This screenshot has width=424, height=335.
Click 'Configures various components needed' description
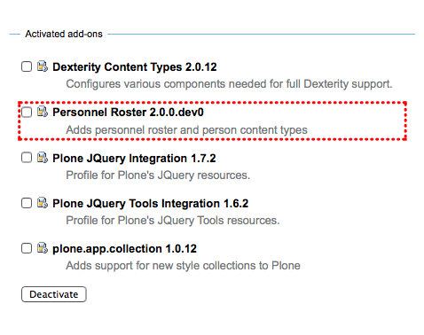pos(229,84)
